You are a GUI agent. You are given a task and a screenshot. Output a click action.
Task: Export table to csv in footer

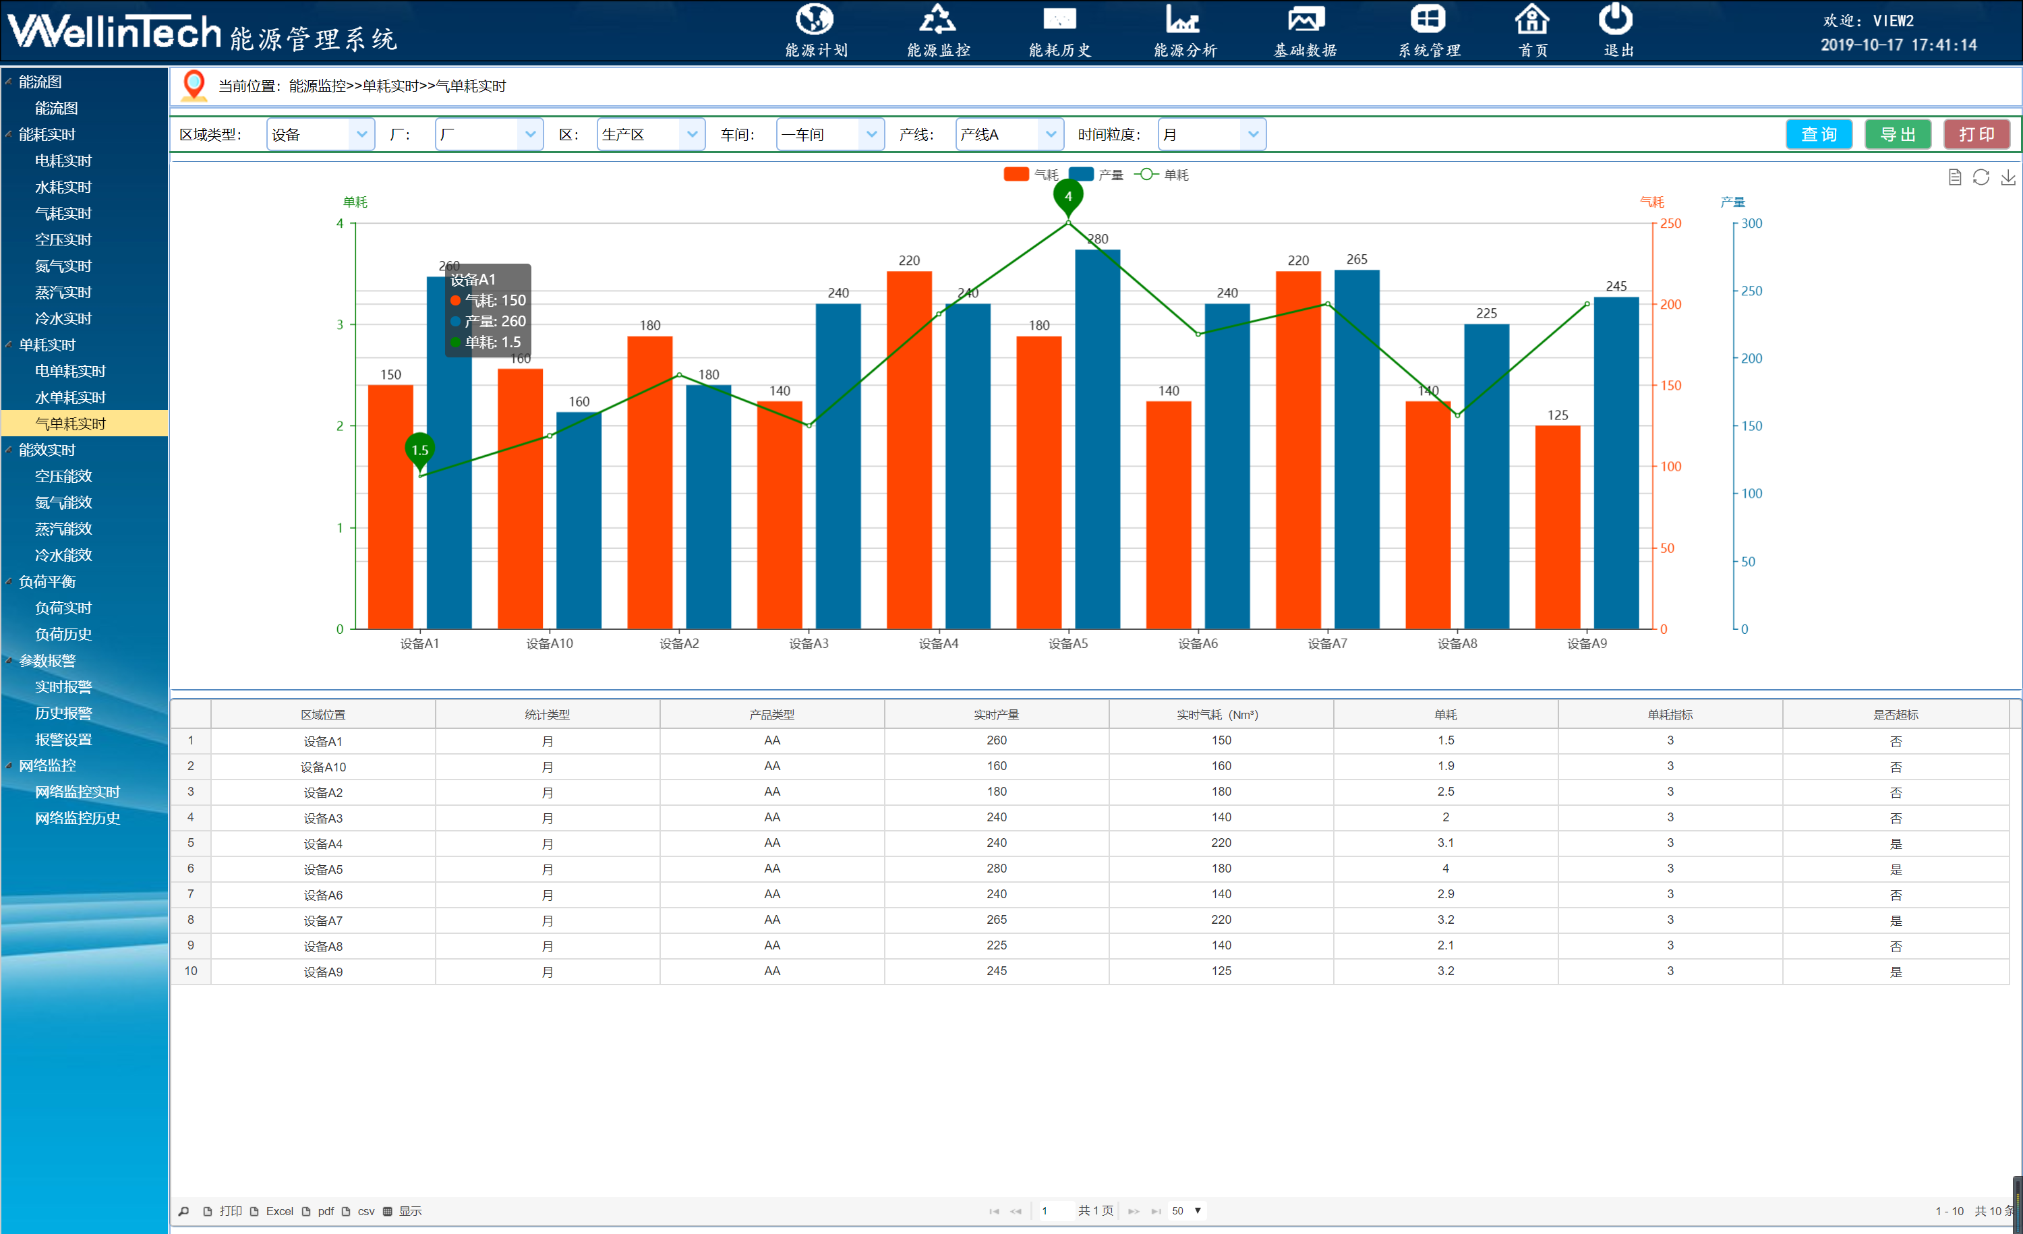(x=358, y=1211)
